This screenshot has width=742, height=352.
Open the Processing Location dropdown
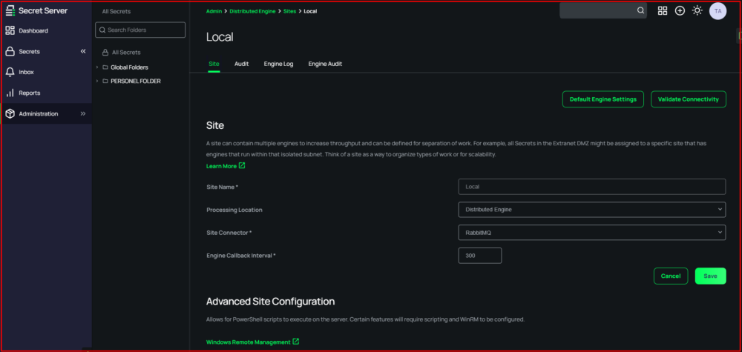tap(591, 210)
